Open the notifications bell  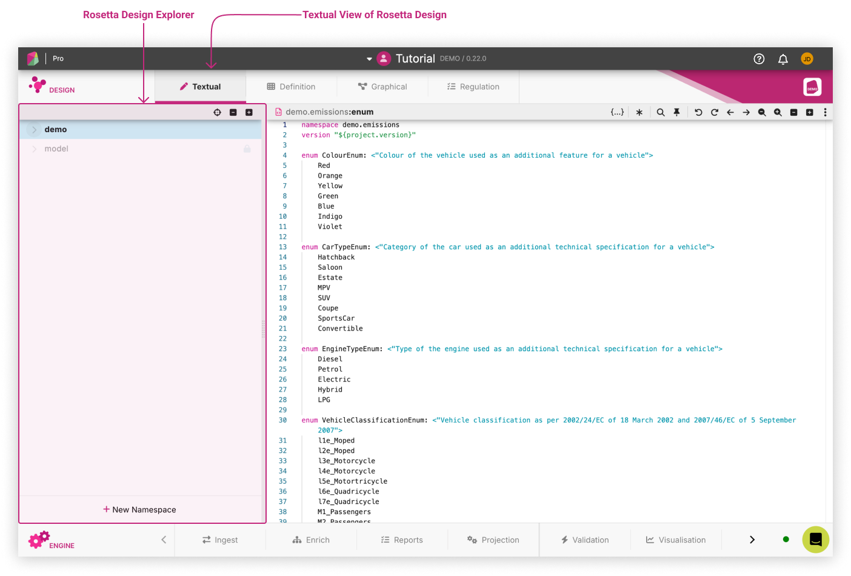783,59
